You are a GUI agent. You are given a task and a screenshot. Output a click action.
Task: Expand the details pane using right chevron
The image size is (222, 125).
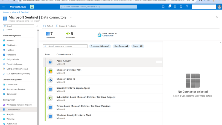tap(220, 42)
